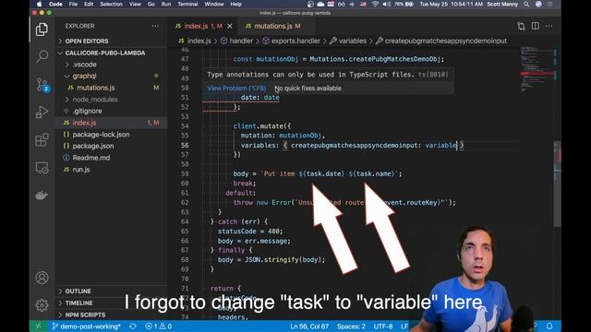Click the demo-post-working branch indicator

86,326
